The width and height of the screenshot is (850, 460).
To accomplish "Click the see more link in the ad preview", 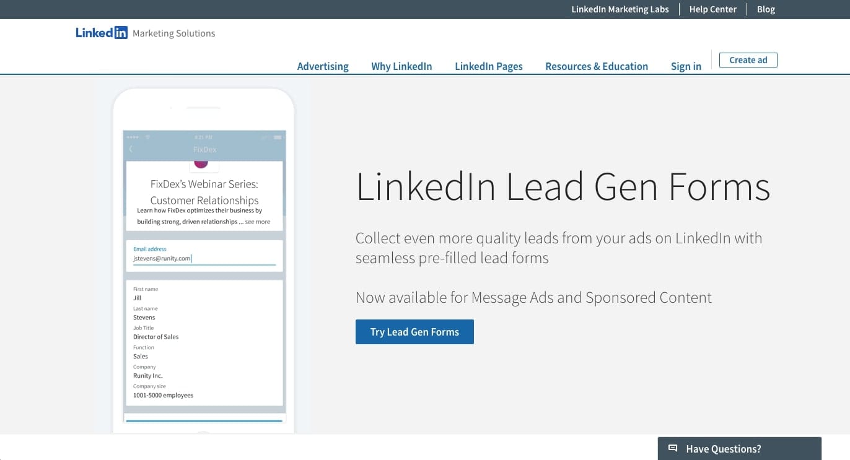I will coord(260,221).
